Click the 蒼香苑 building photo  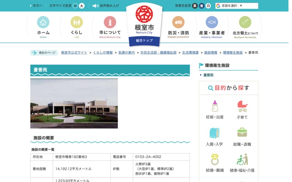[74, 103]
